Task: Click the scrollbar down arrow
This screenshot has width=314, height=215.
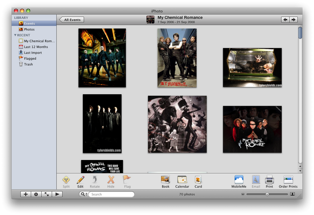Action: click(300, 171)
